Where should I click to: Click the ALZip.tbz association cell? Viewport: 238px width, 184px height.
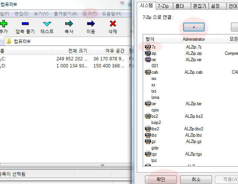point(194,135)
